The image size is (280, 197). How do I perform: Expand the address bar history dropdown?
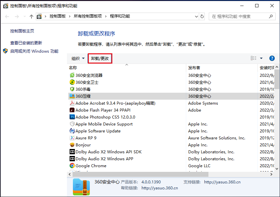click(196, 17)
